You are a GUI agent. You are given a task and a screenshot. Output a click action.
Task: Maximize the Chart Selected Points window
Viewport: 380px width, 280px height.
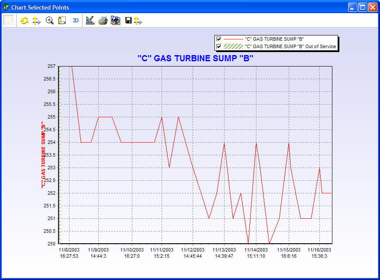[x=363, y=7]
